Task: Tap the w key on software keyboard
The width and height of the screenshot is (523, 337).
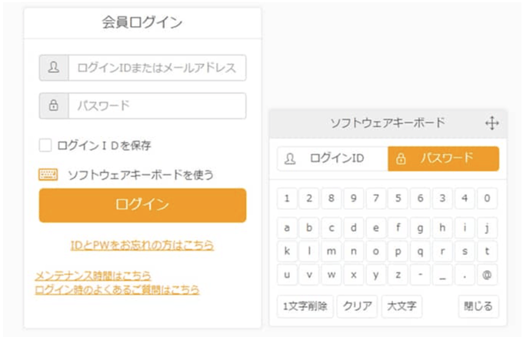Action: [331, 275]
